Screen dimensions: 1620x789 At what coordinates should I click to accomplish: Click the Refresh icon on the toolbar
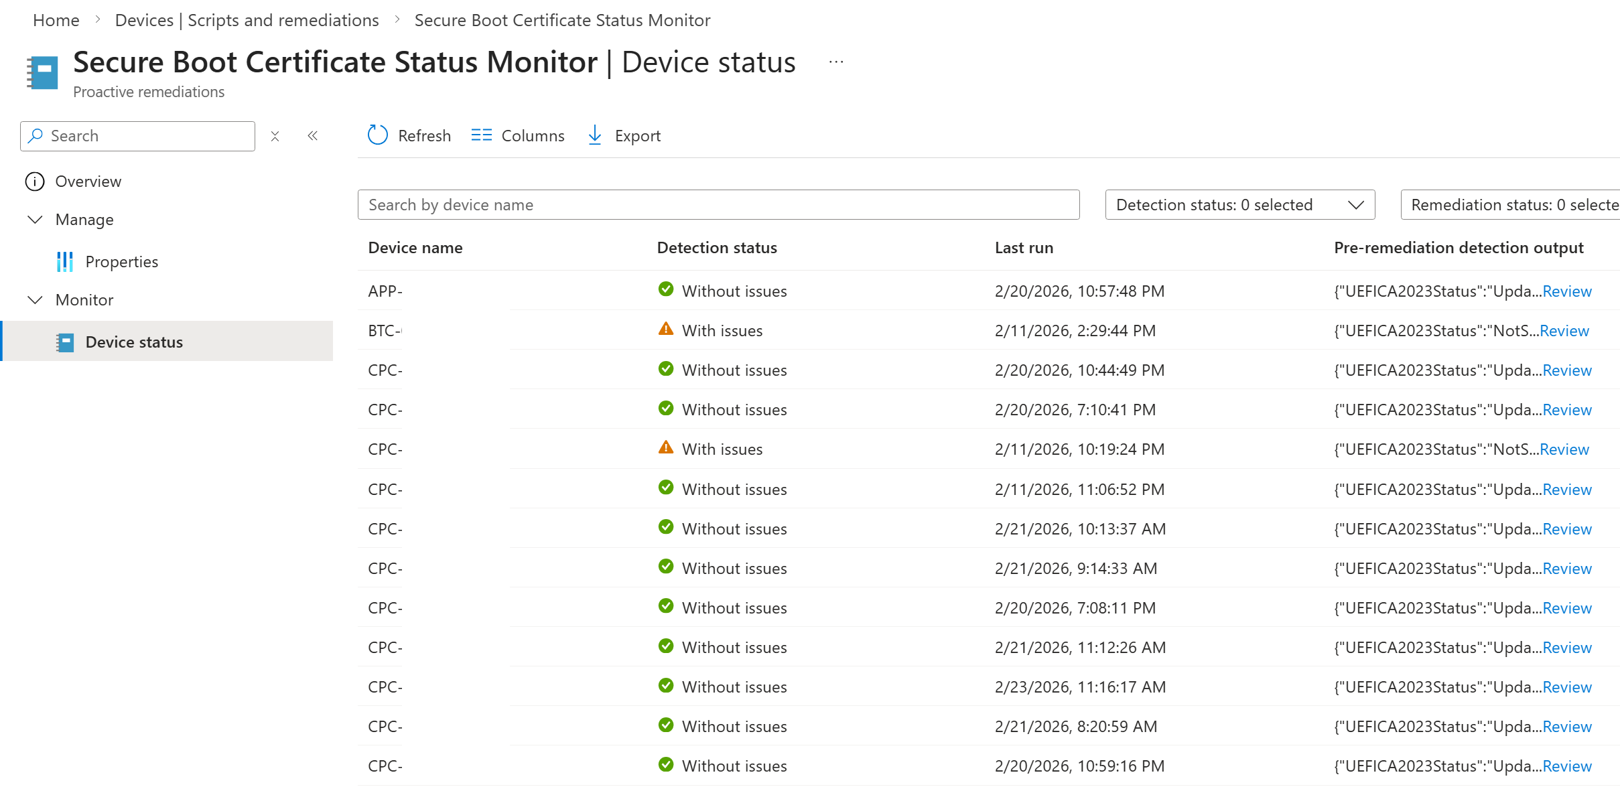(x=377, y=135)
